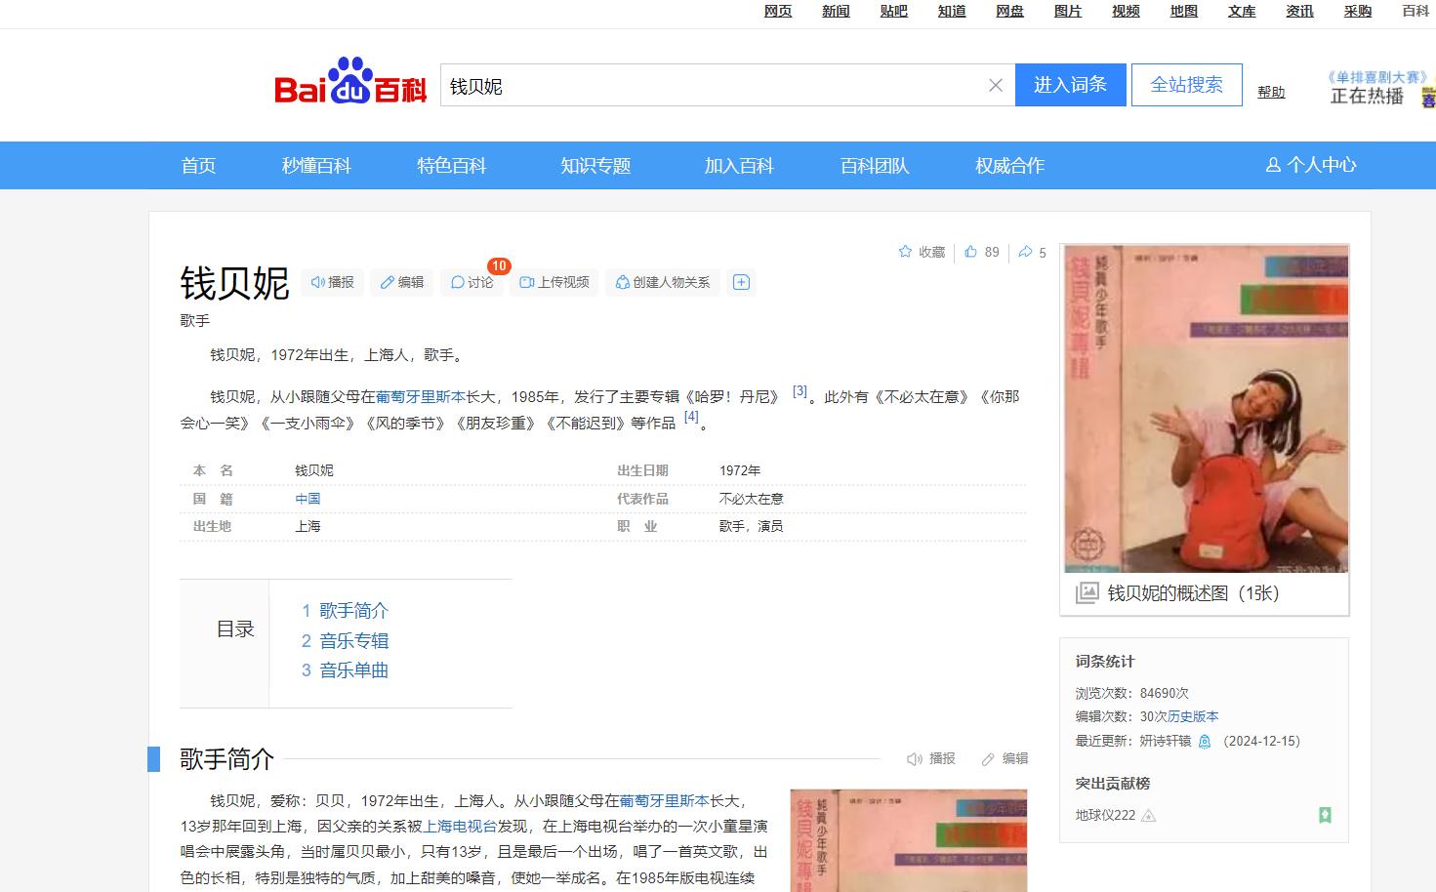Screen dimensions: 1436x892
Task: Go to 新闻 in top links
Action: [x=836, y=11]
